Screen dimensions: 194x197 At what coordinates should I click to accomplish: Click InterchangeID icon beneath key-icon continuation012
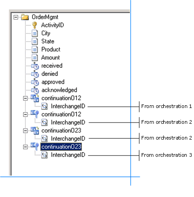(44, 122)
